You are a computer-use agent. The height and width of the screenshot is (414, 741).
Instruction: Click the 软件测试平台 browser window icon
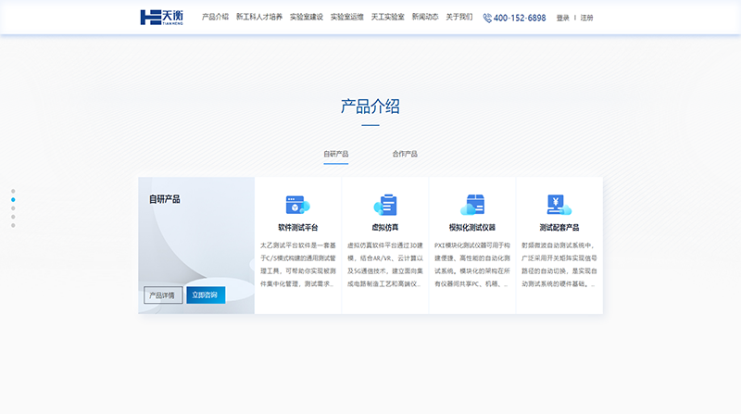tap(297, 205)
